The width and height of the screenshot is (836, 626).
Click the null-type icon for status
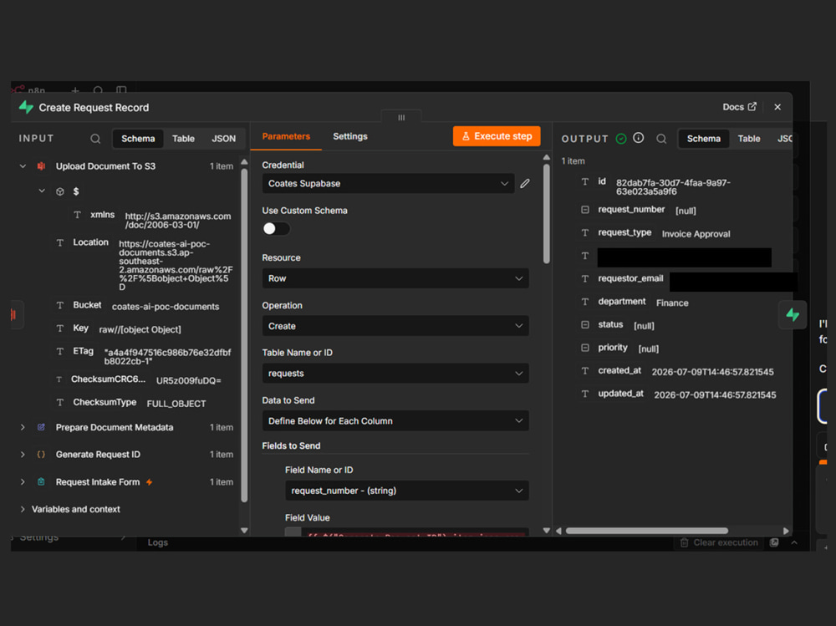(x=585, y=324)
